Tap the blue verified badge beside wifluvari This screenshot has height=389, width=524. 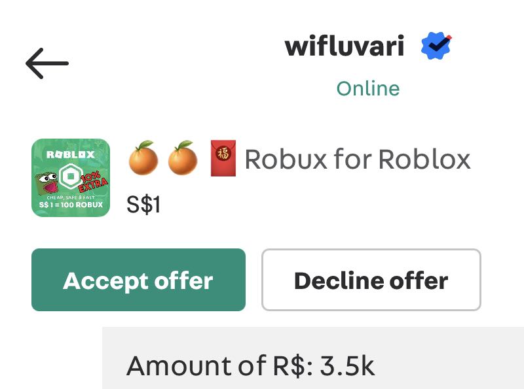point(436,44)
